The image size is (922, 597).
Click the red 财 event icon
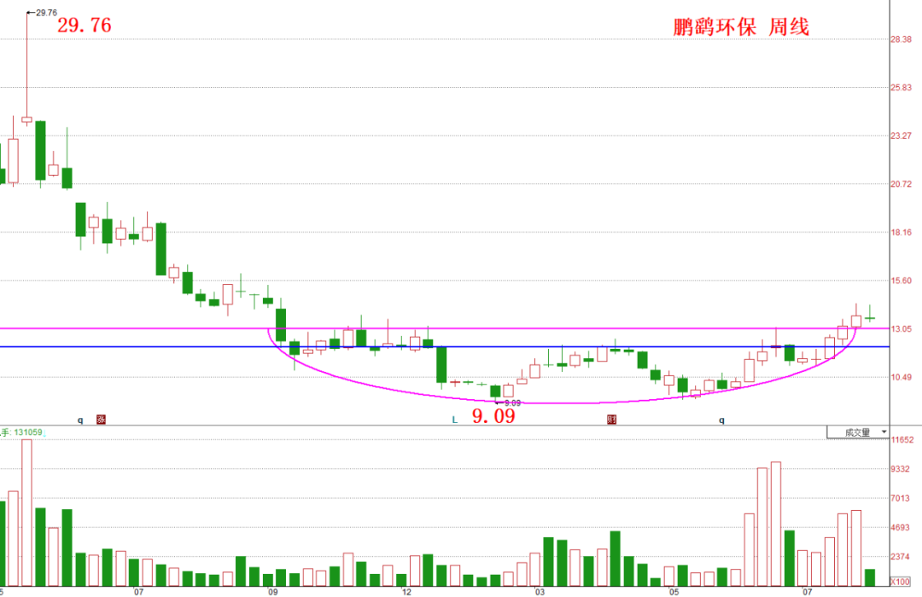coord(611,420)
